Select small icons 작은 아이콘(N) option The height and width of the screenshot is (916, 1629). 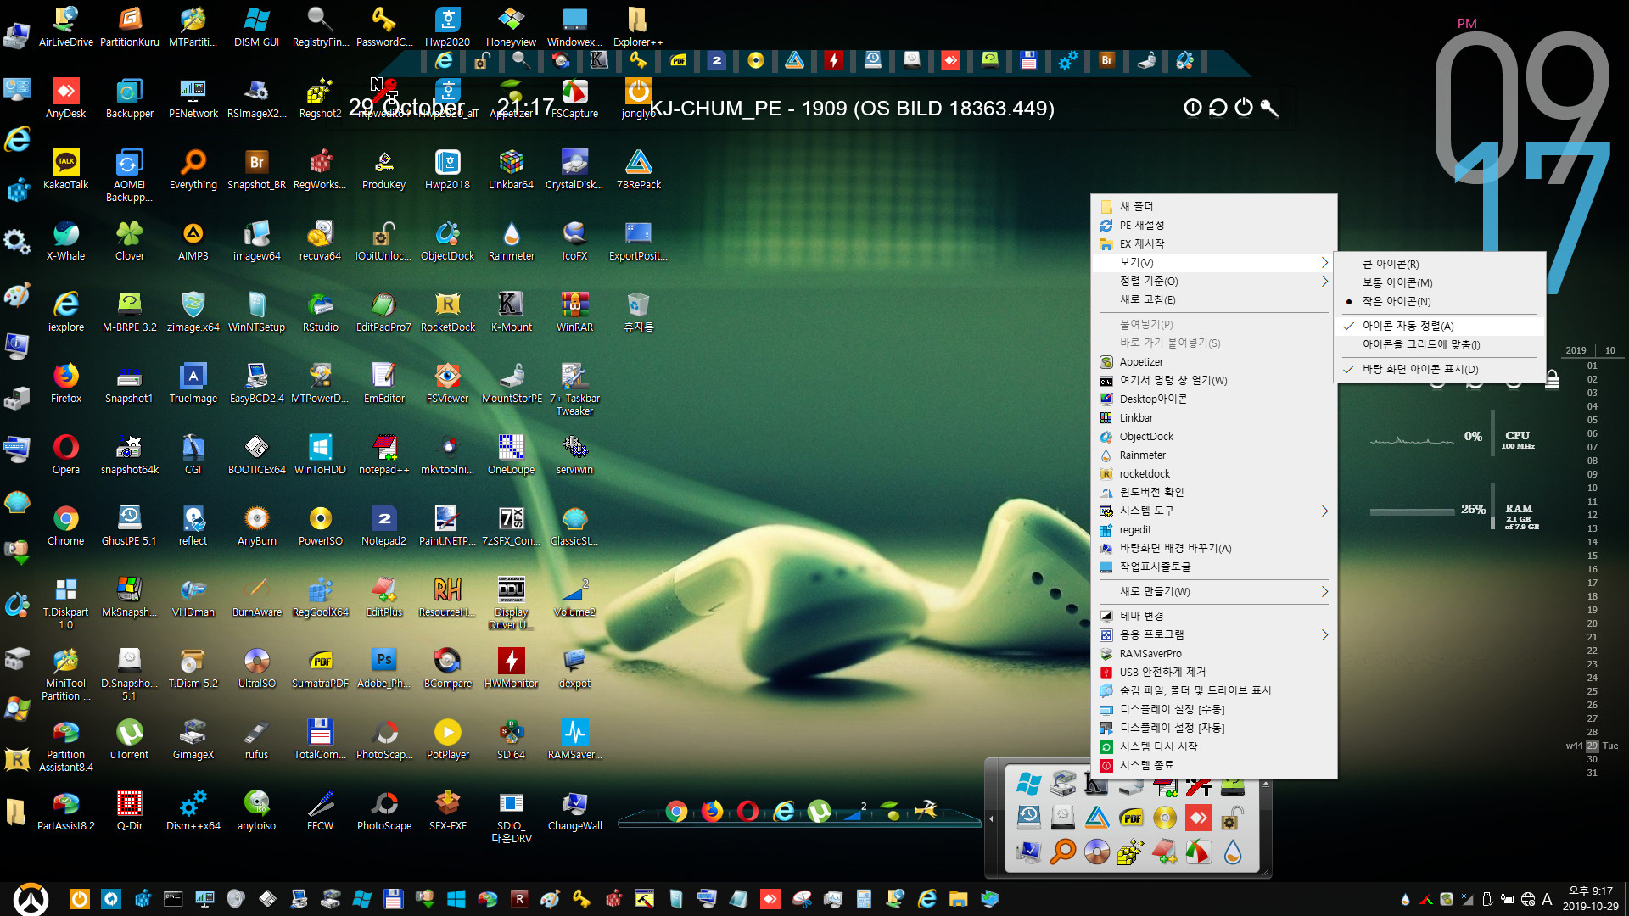[x=1440, y=301]
